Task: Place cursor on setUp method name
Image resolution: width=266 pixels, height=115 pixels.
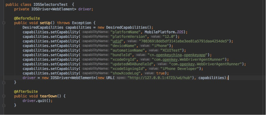Action: tap(45, 23)
